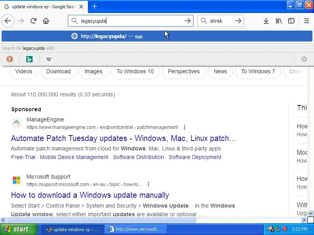Open Automate Patch Tuesday updates link
This screenshot has width=314, height=235.
[123, 138]
